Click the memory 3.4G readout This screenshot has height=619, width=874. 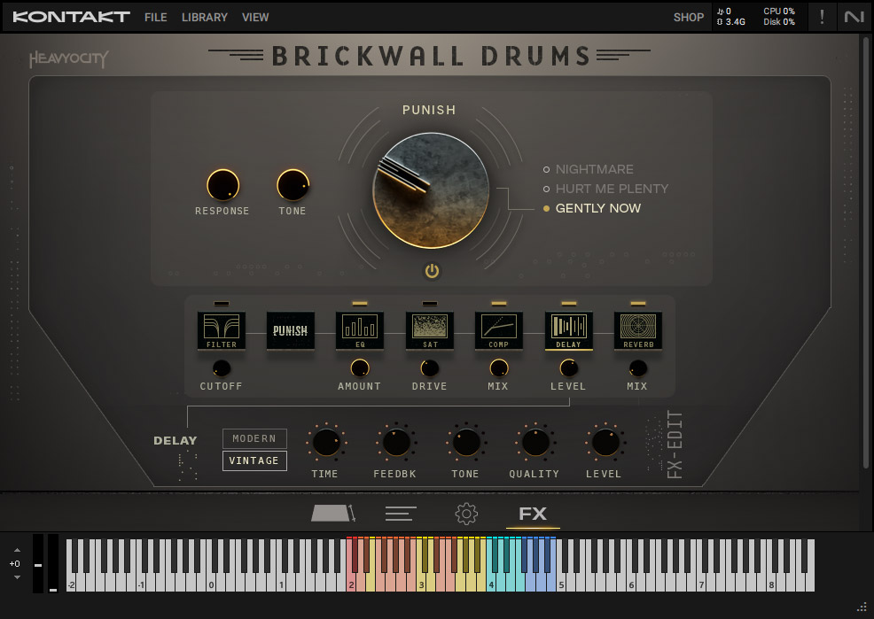(730, 22)
